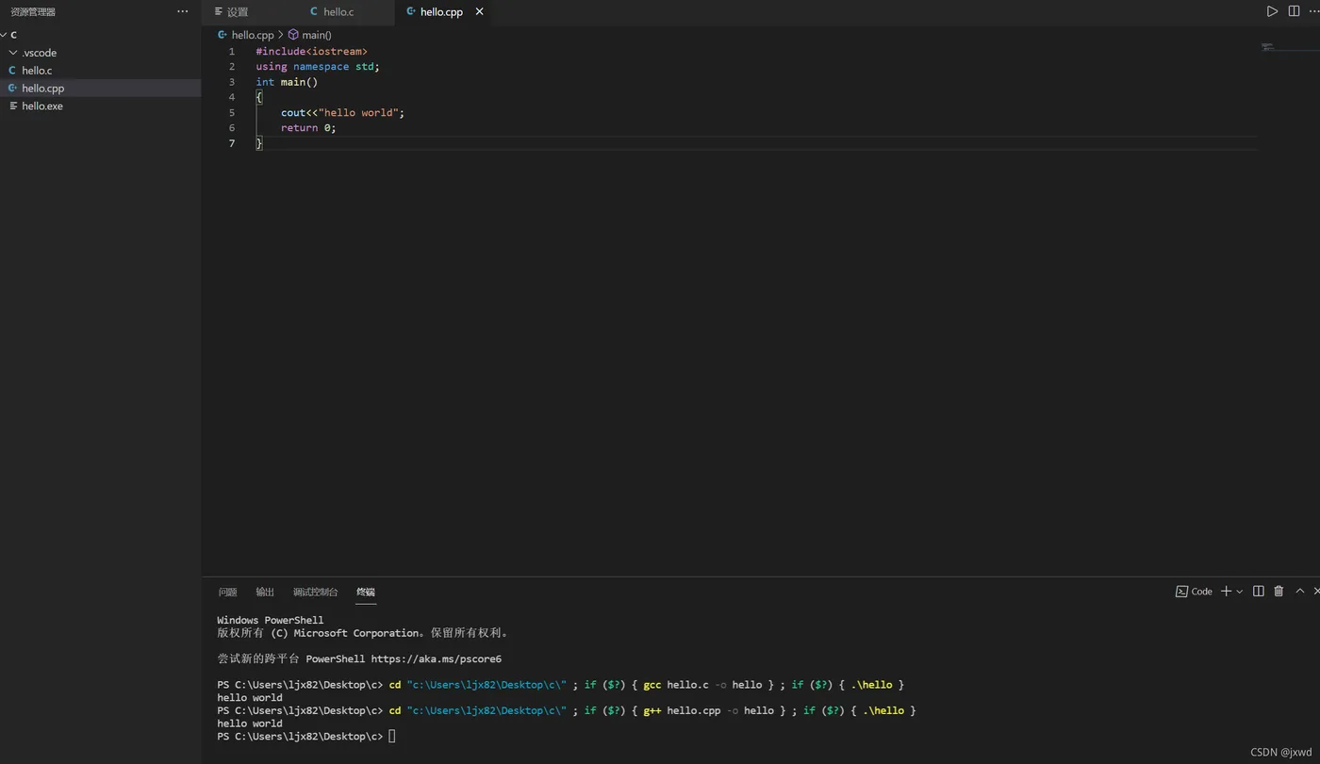Select the 终端 panel tab
The height and width of the screenshot is (764, 1320).
pos(366,592)
